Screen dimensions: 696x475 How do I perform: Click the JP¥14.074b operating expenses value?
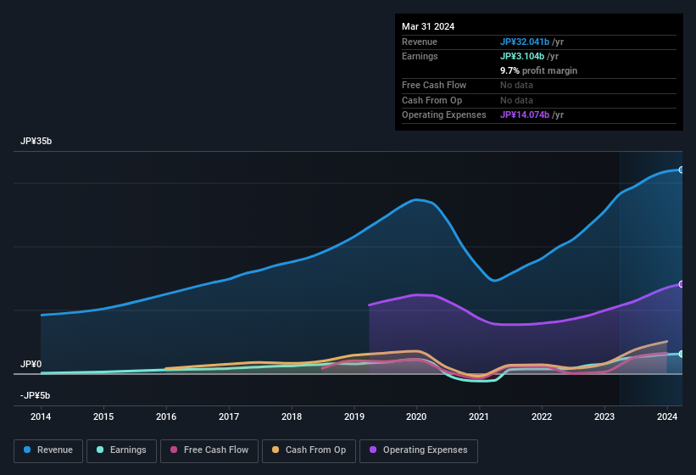coord(525,115)
